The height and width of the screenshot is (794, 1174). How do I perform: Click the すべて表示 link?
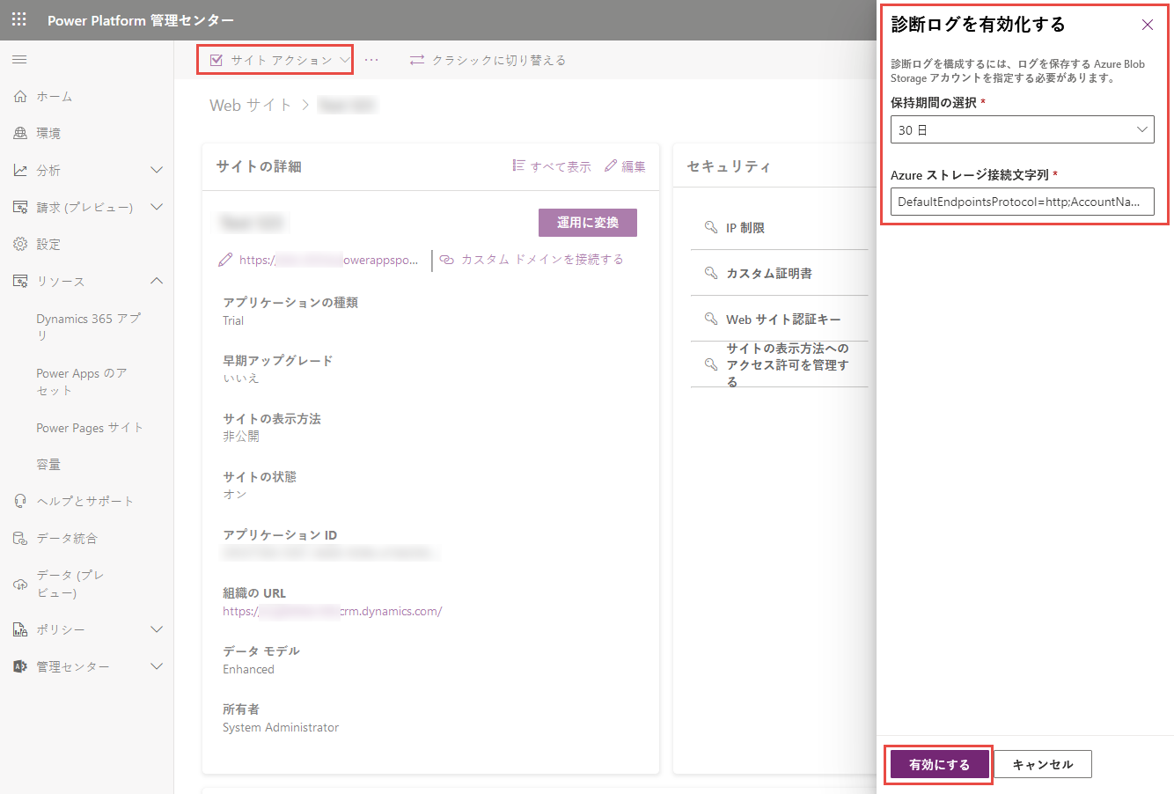pos(561,166)
